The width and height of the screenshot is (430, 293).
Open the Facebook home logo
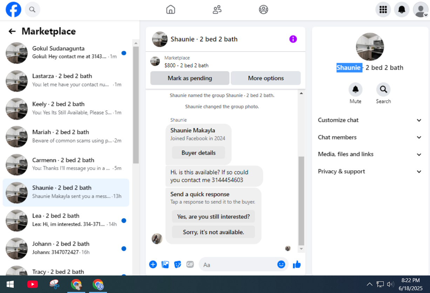(13, 9)
